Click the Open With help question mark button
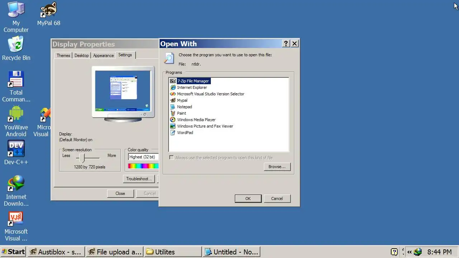The width and height of the screenshot is (459, 258). coord(286,43)
